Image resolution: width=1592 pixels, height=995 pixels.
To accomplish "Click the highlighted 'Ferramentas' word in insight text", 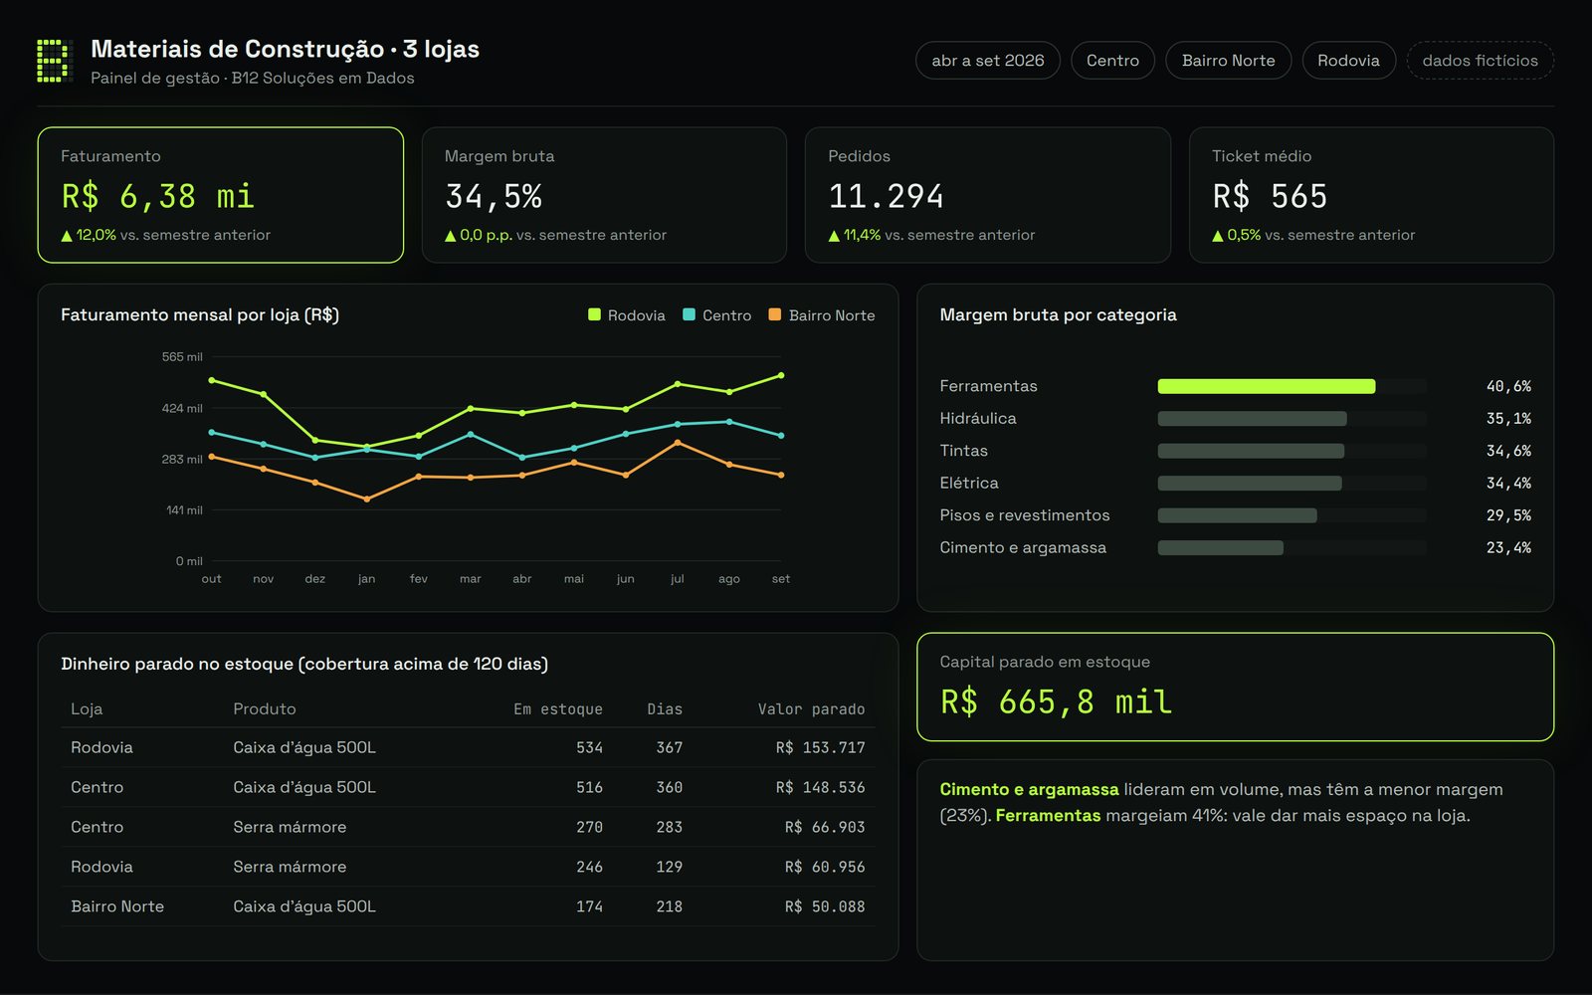I will point(1048,815).
